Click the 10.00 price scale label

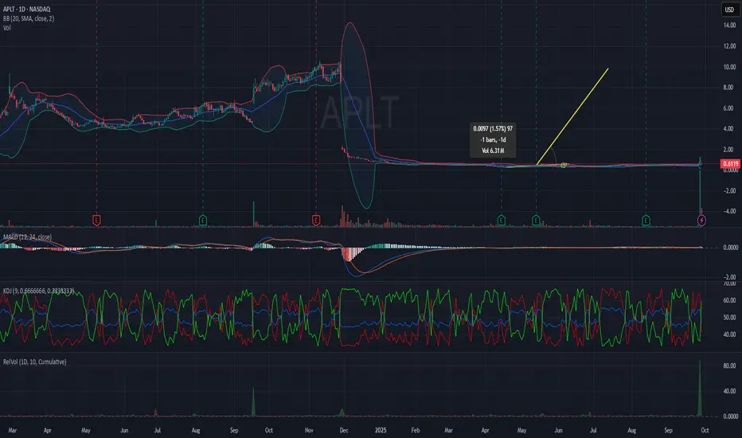729,67
